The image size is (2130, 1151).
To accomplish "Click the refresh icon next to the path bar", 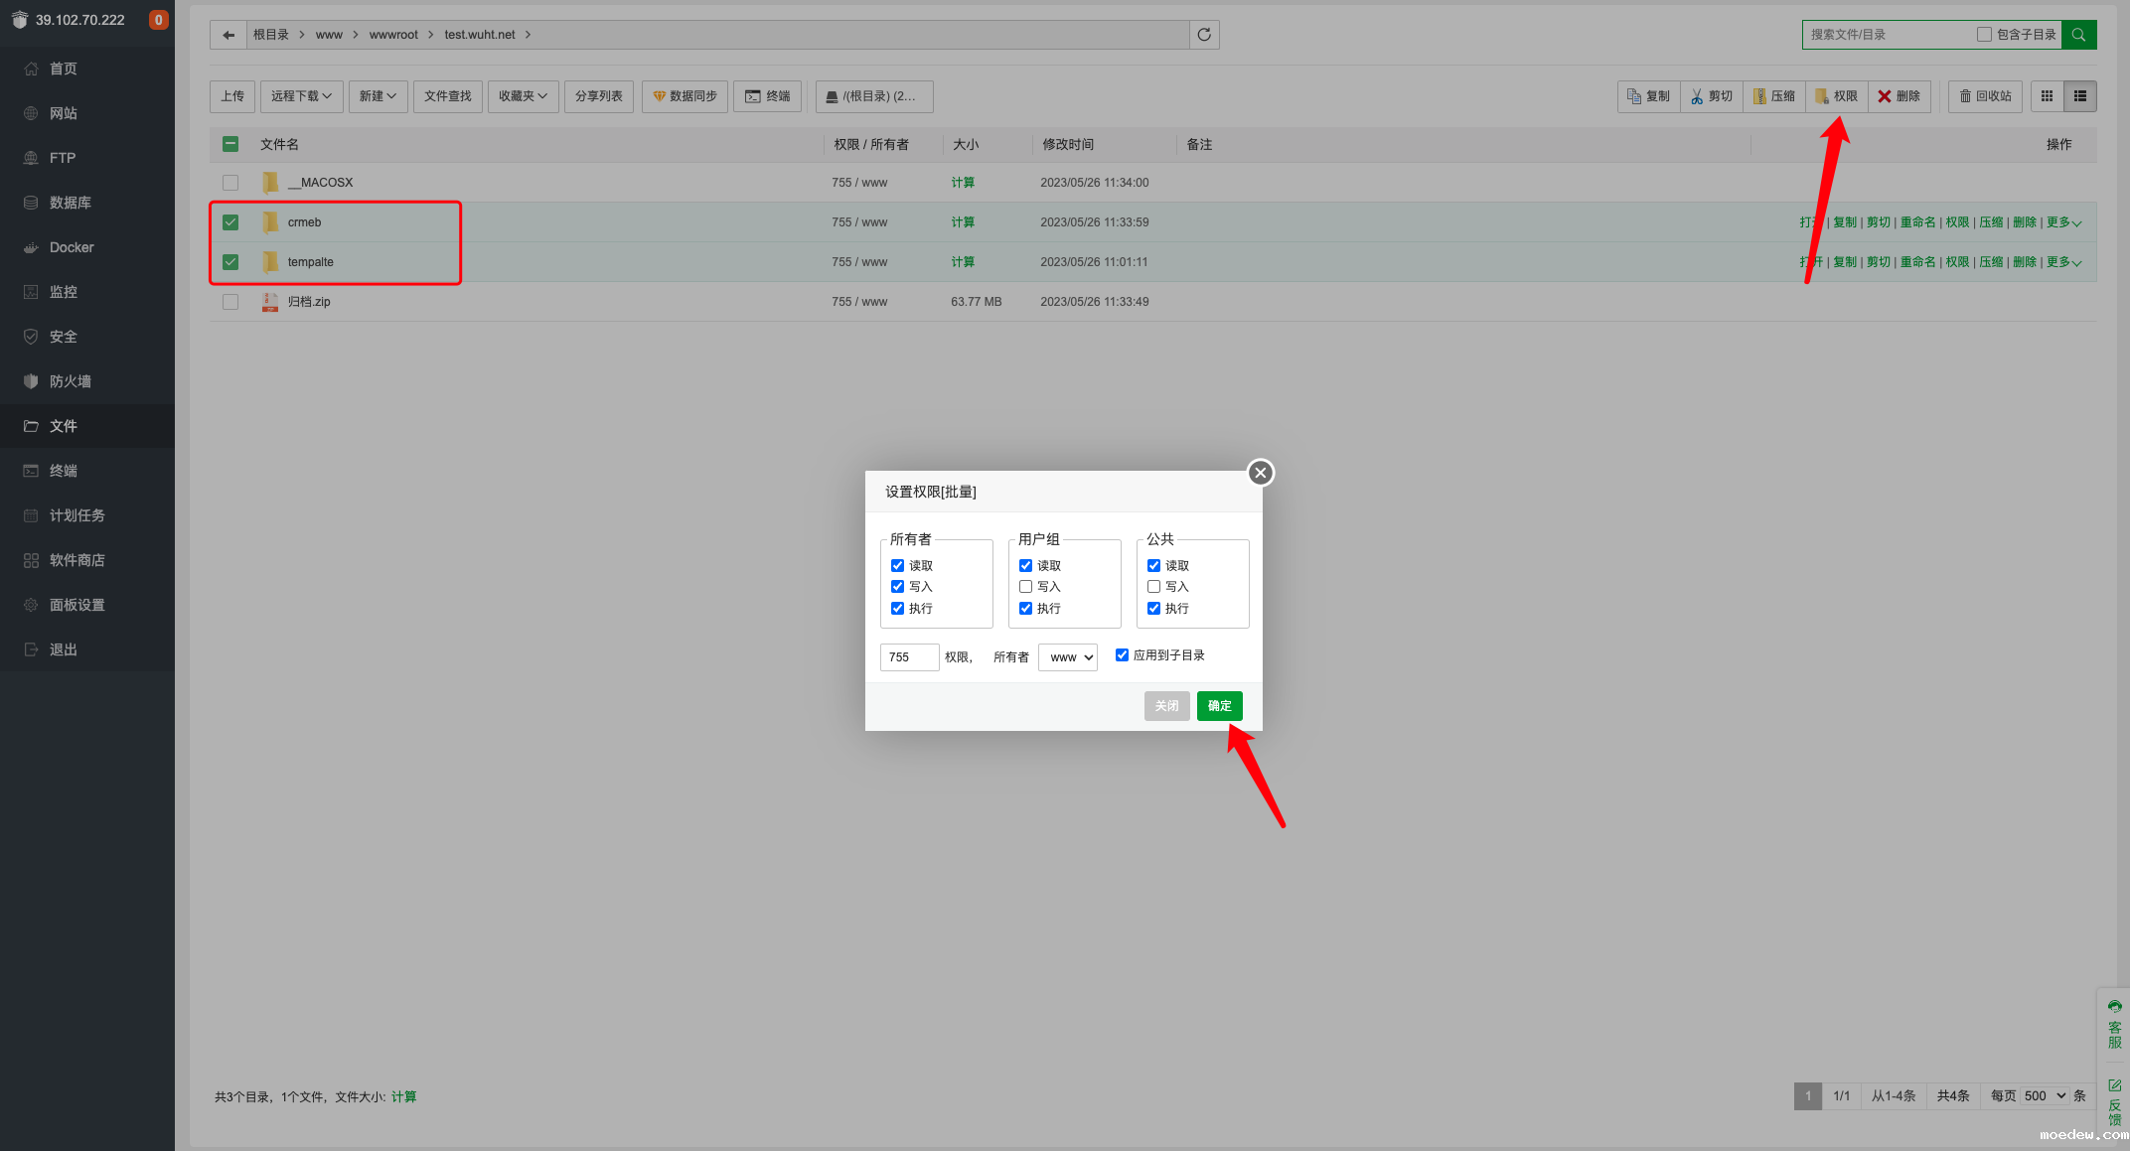I will click(1204, 35).
